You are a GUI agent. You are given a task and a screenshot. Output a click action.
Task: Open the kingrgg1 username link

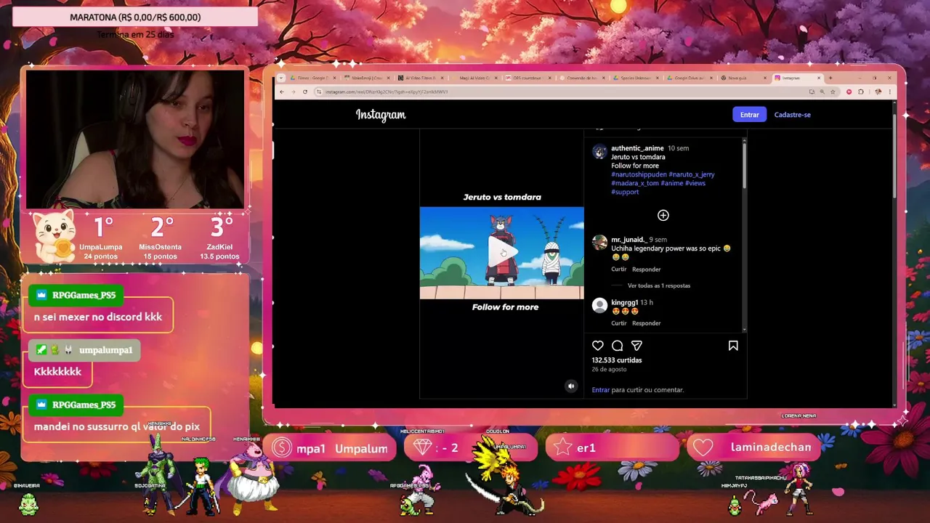(624, 302)
